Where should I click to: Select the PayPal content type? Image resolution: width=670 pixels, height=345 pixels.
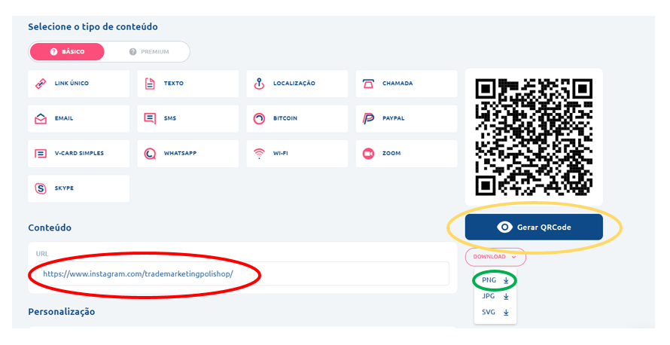tap(406, 118)
